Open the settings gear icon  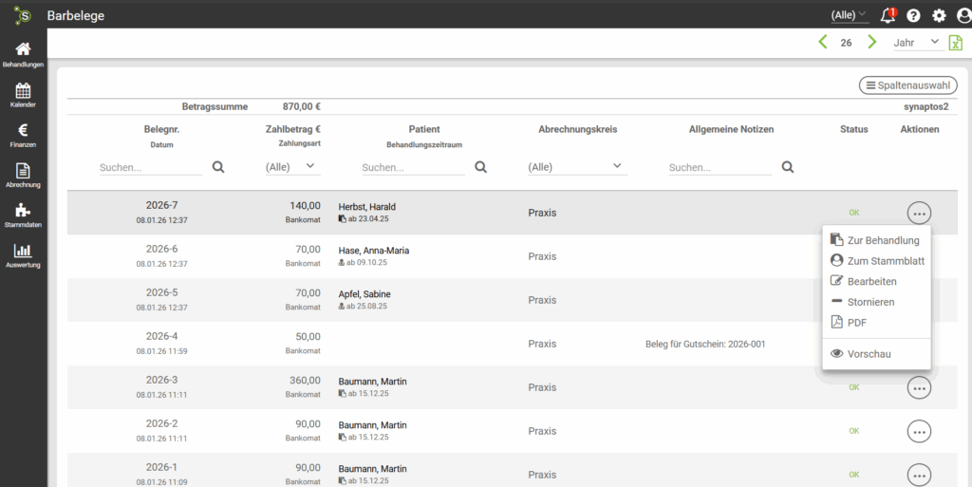(939, 15)
